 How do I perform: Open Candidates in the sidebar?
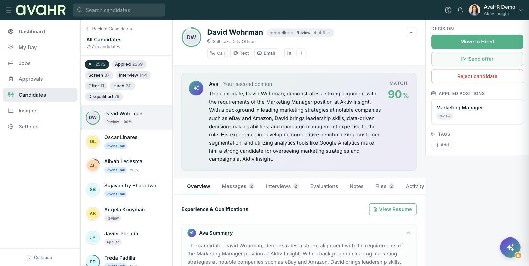pyautogui.click(x=40, y=95)
